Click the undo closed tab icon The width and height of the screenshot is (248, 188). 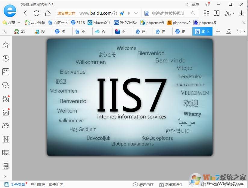[239, 31]
